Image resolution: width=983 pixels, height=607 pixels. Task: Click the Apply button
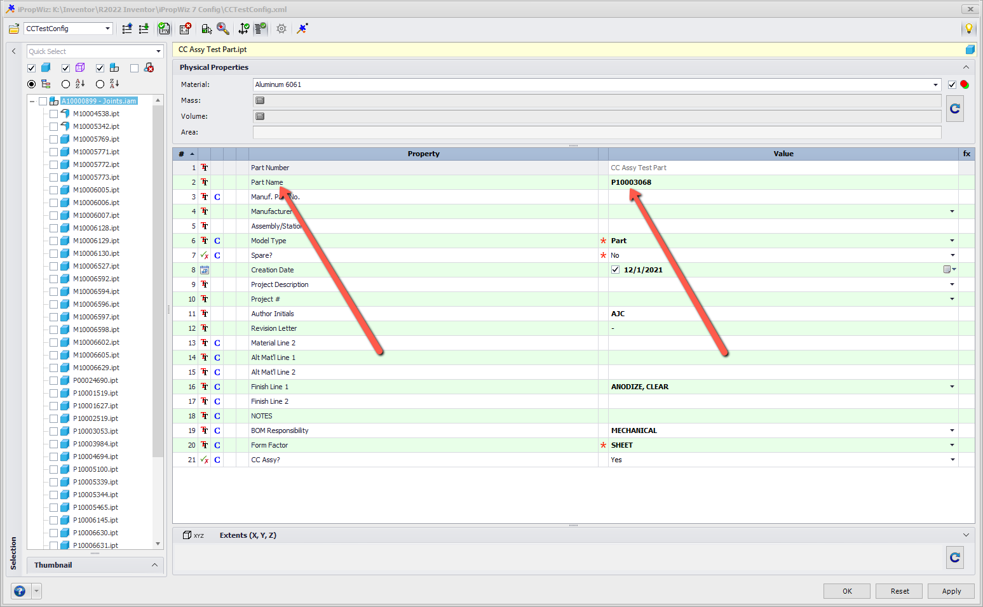click(x=951, y=590)
